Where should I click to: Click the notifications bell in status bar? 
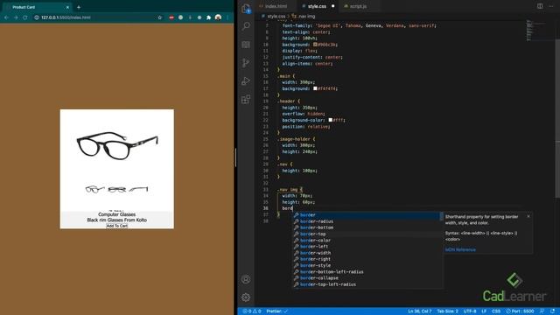552,311
